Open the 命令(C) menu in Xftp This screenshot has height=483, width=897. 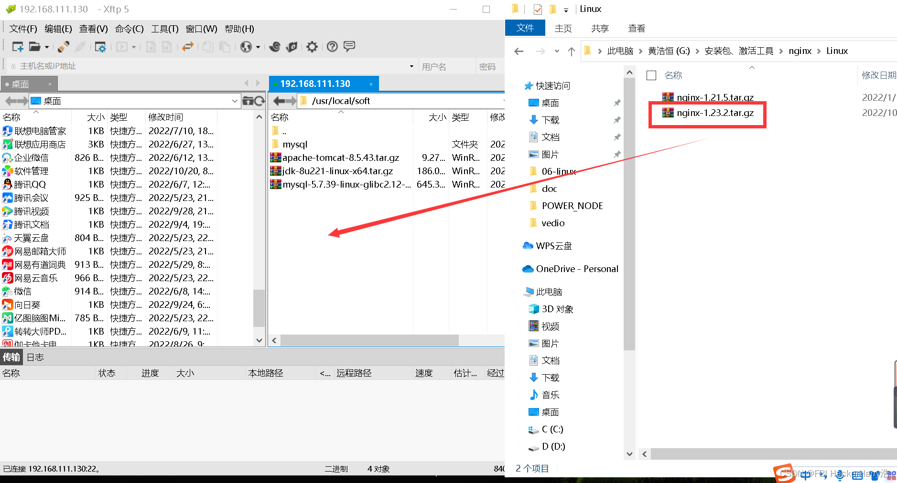tap(129, 29)
